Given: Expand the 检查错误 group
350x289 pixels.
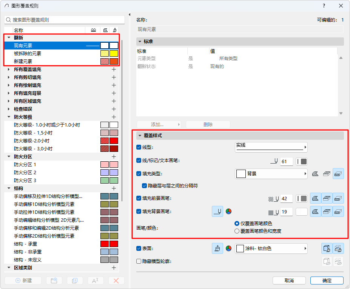Looking at the screenshot, I should coord(9,109).
